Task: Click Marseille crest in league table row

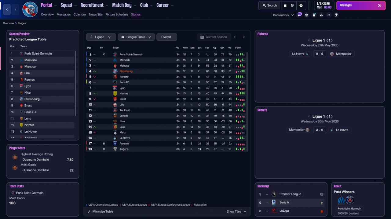Action: pos(115,60)
